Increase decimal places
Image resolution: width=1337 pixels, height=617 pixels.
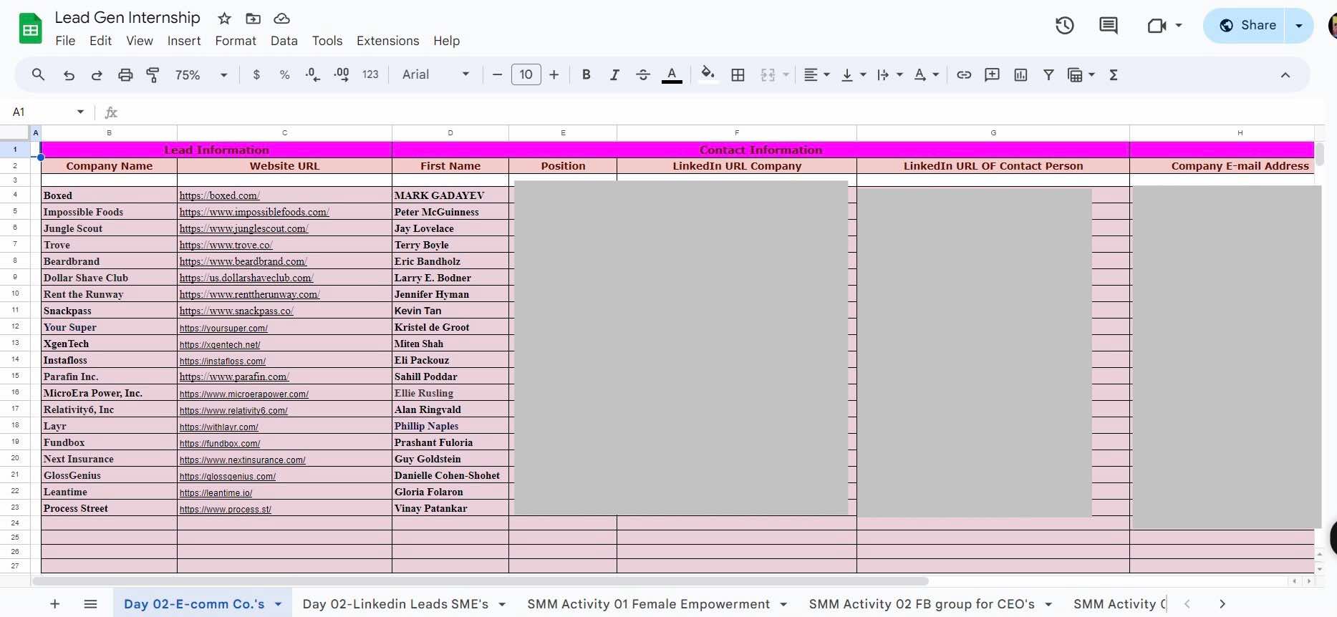(342, 74)
